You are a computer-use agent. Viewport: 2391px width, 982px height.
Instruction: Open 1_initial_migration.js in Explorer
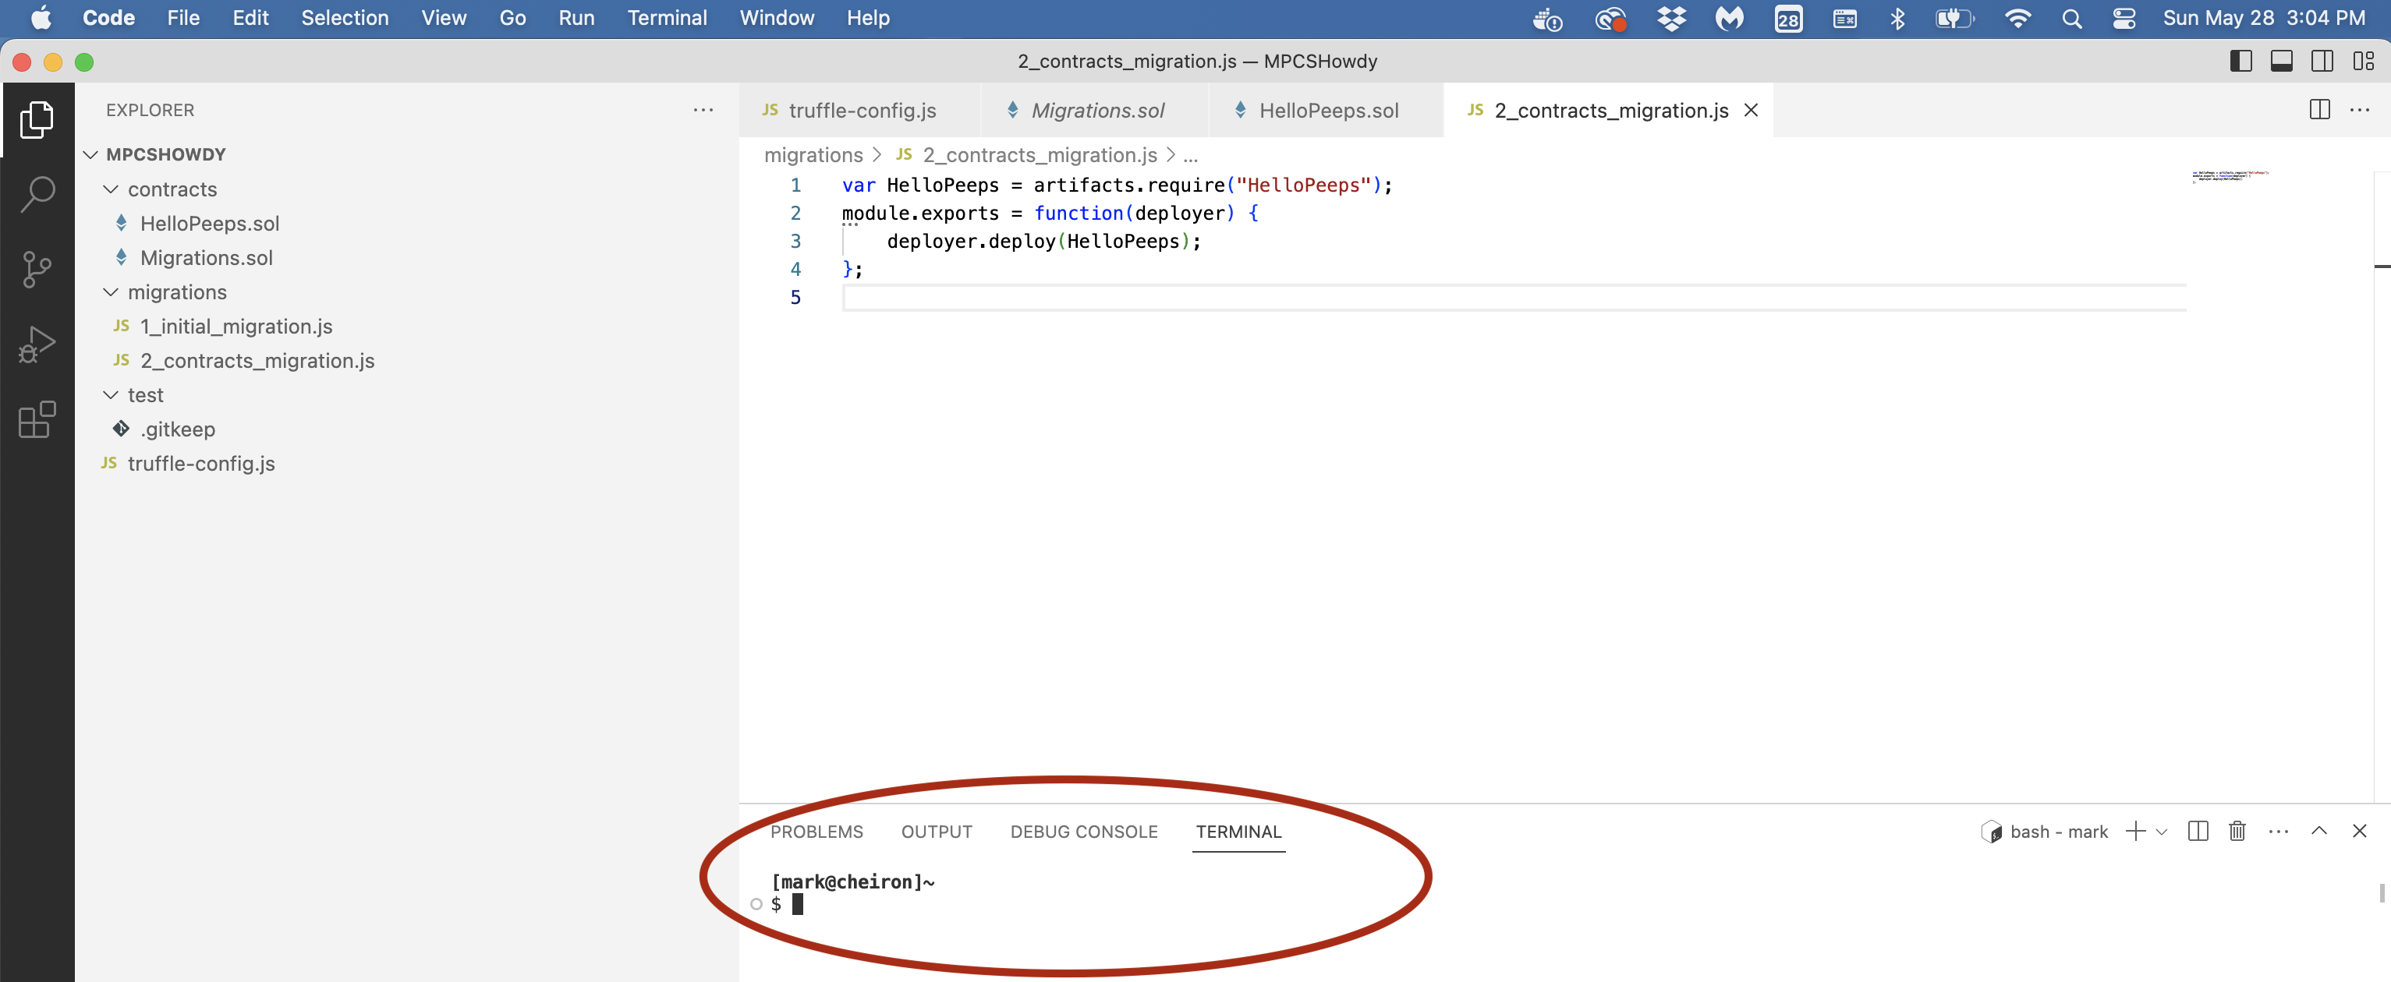(236, 327)
